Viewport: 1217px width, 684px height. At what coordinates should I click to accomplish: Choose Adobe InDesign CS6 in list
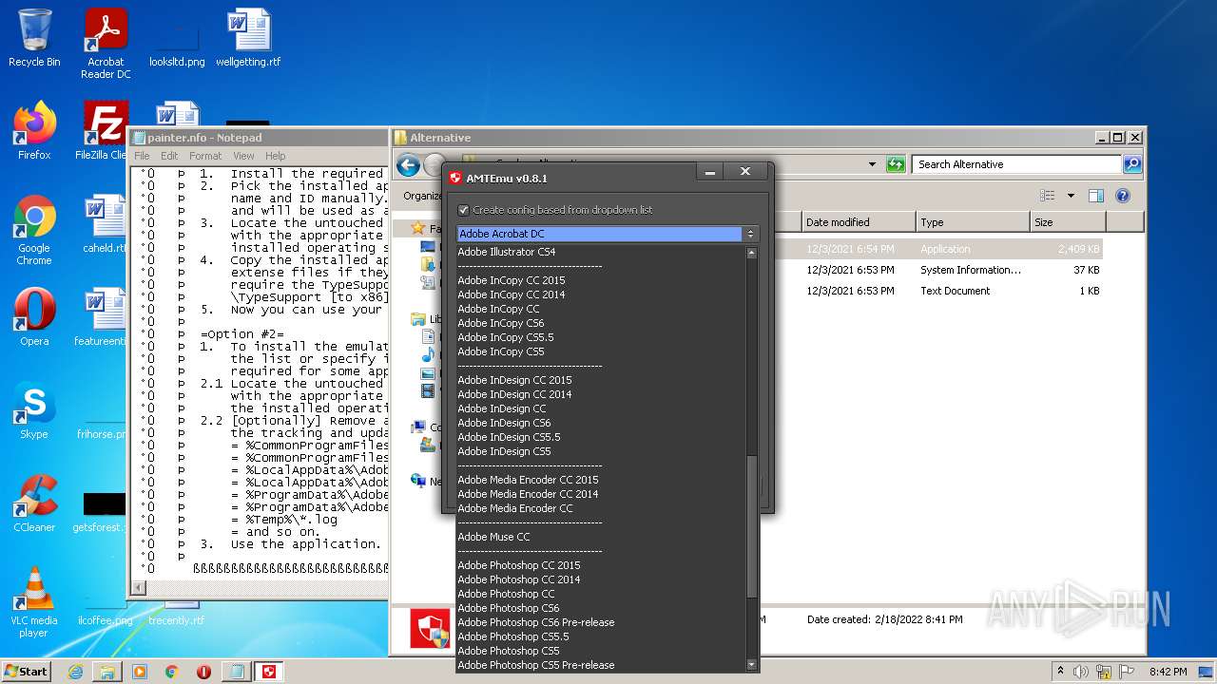tap(600, 423)
